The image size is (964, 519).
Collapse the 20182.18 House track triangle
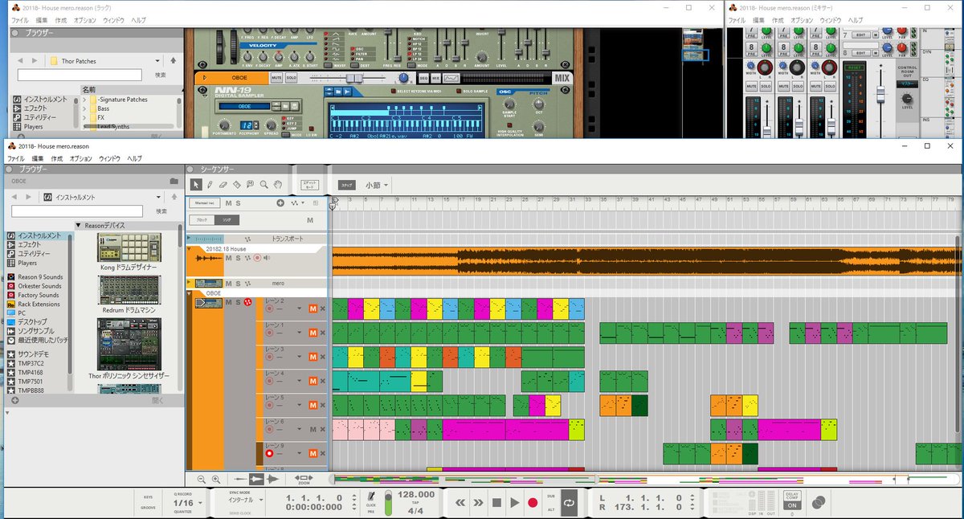pos(190,249)
